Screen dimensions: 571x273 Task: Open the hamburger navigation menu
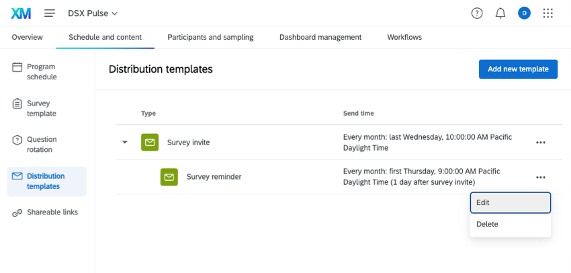[x=50, y=13]
